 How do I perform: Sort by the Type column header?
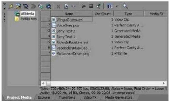tap(129, 14)
